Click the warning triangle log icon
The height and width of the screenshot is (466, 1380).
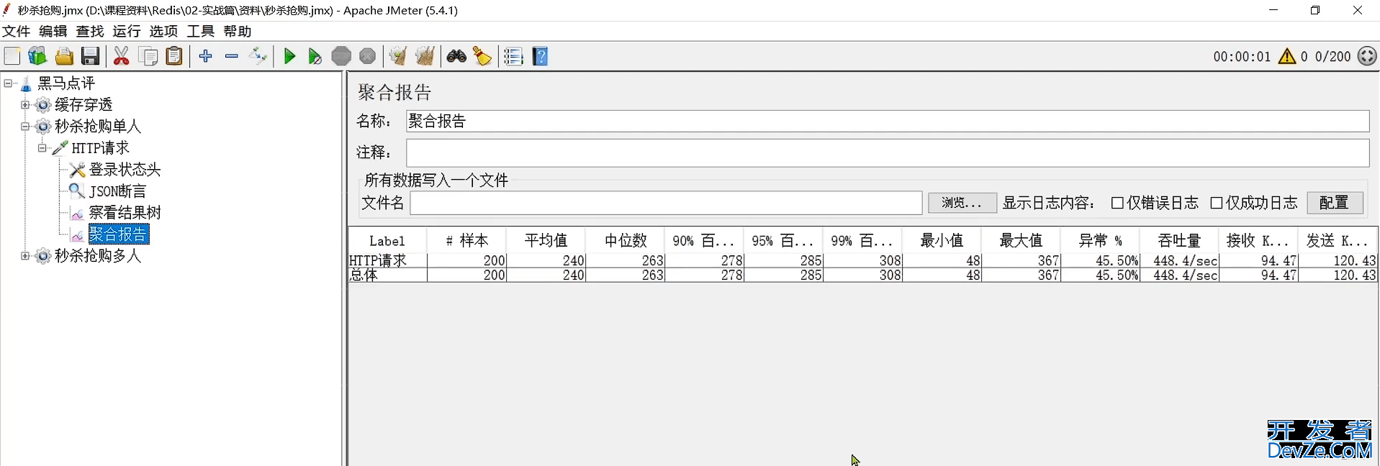pos(1287,56)
